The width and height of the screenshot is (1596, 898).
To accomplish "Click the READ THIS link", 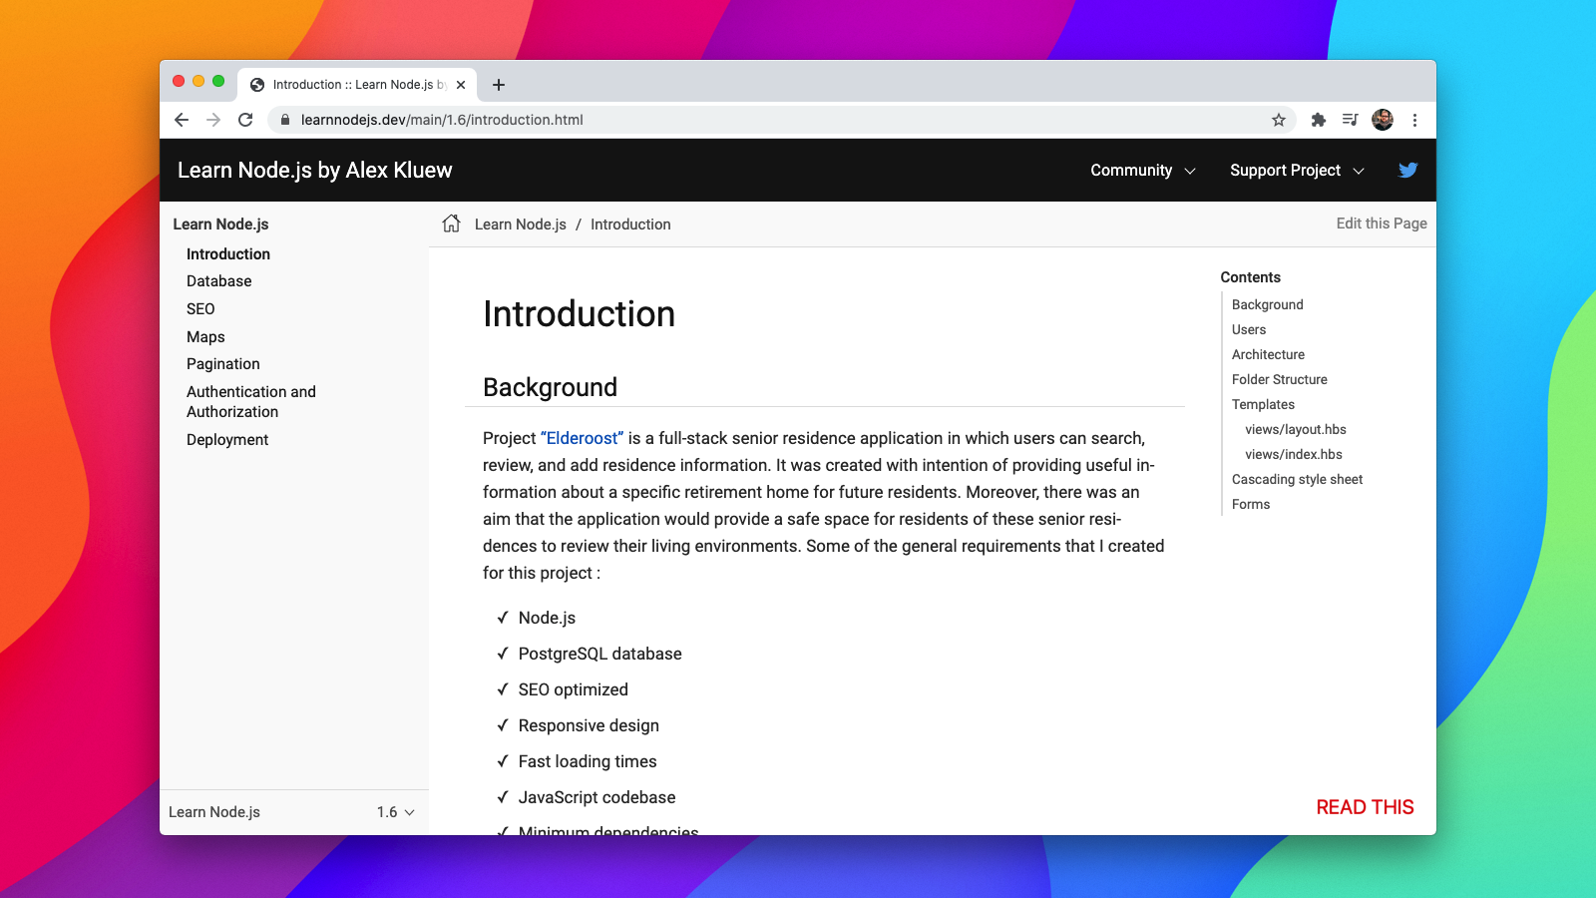I will coord(1364,806).
